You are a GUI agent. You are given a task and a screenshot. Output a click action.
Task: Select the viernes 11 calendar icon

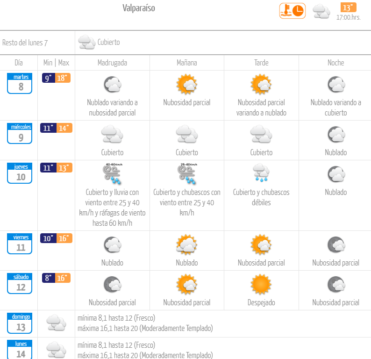(x=20, y=244)
